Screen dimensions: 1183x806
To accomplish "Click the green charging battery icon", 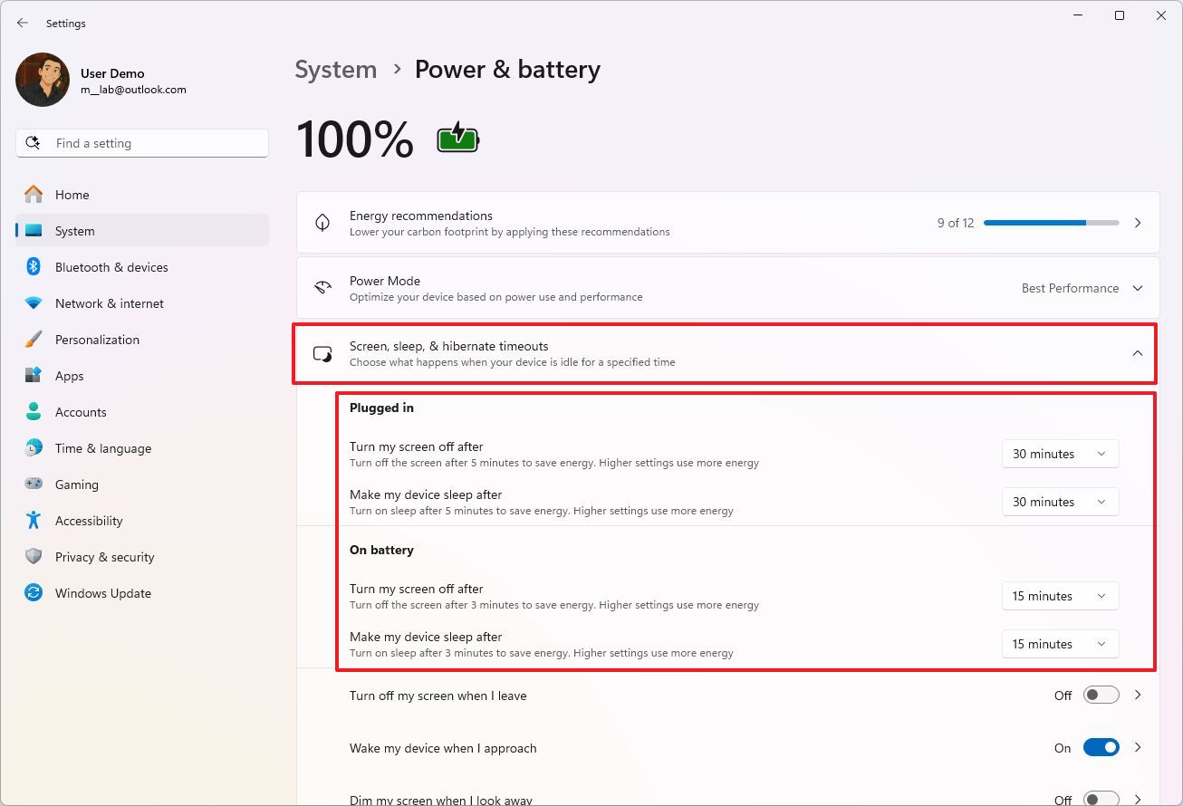I will (457, 138).
